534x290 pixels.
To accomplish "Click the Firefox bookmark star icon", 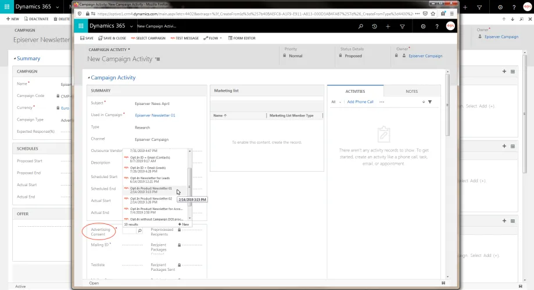I will point(433,13).
